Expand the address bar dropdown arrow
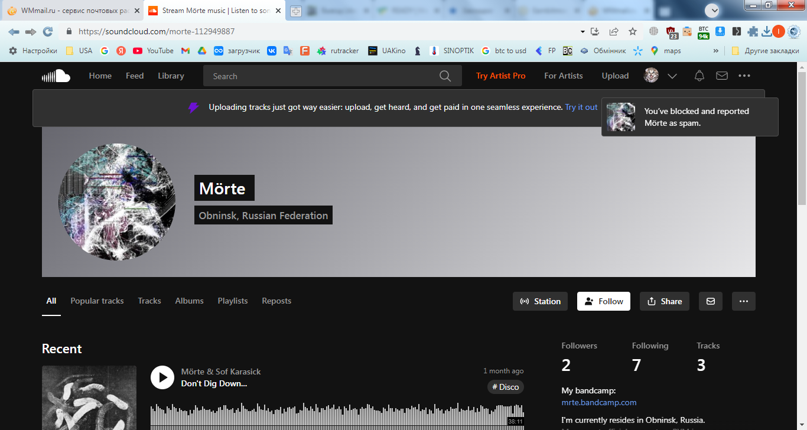Viewport: 807px width, 430px height. pos(583,31)
